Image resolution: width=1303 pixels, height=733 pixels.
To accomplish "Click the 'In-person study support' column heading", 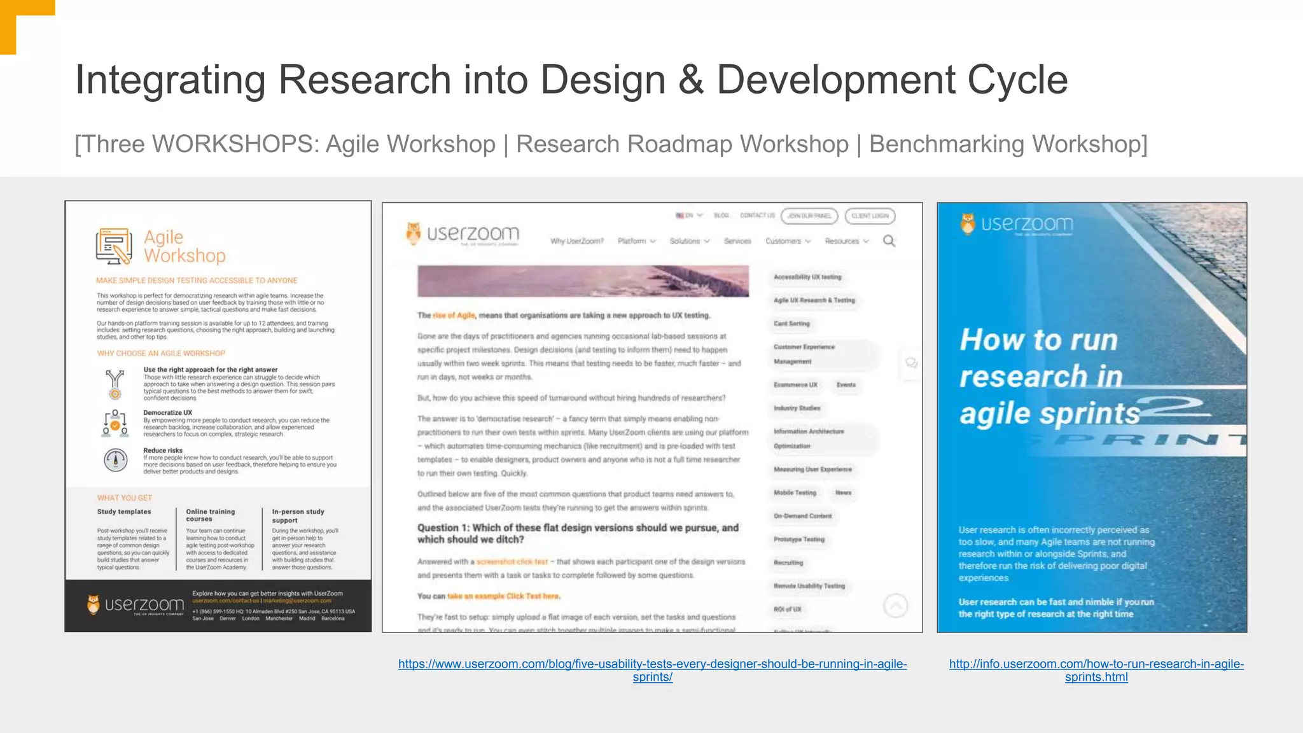I will pos(298,516).
